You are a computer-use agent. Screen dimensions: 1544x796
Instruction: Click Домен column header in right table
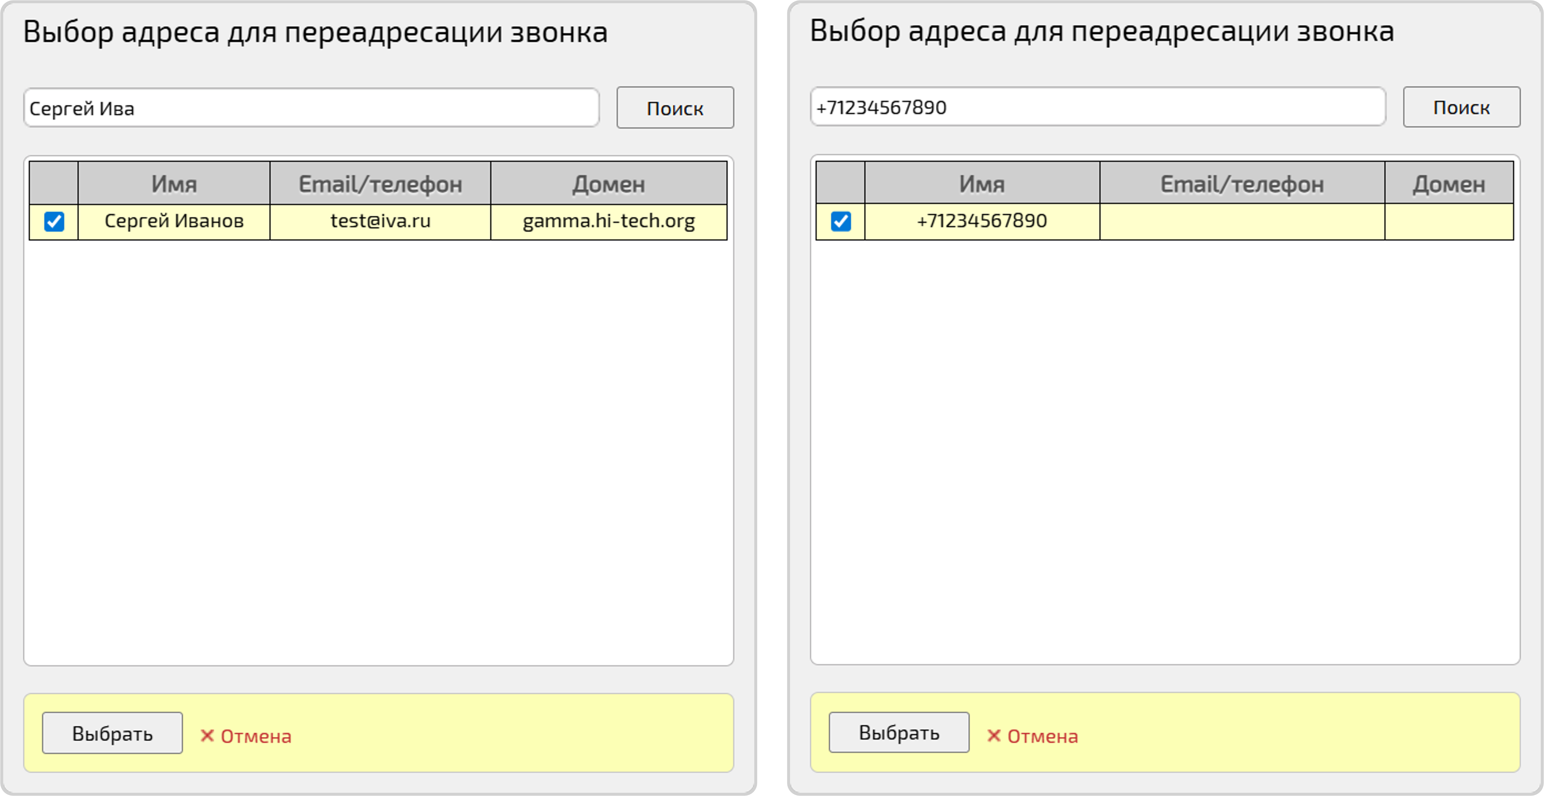point(1449,184)
